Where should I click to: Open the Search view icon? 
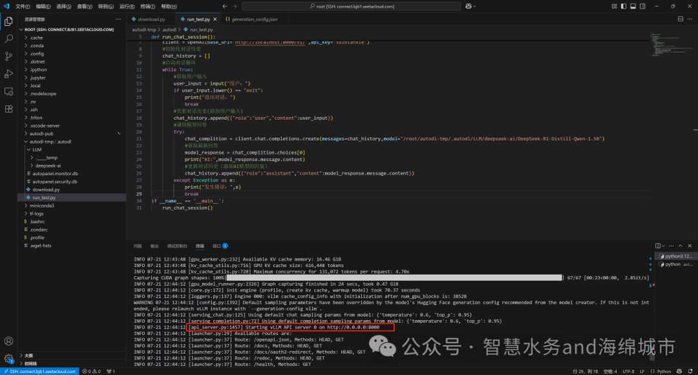pos(8,39)
